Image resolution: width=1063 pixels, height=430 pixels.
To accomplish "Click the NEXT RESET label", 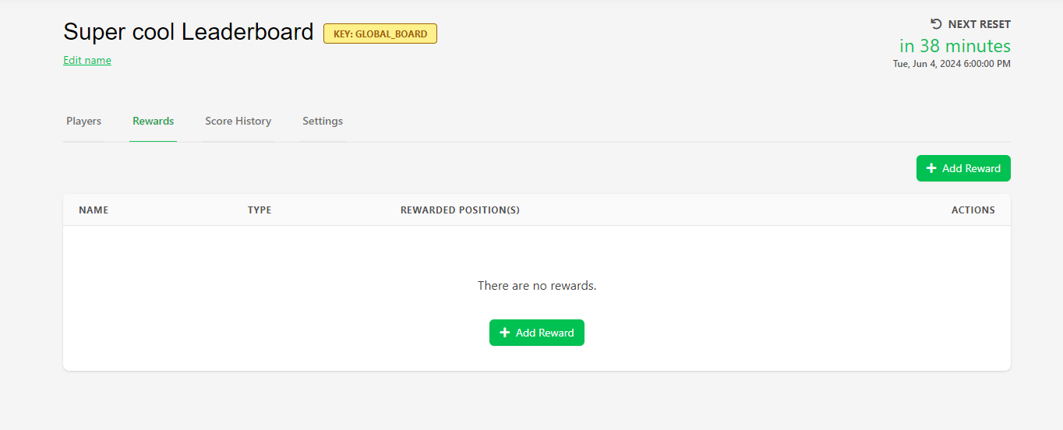I will pos(979,25).
